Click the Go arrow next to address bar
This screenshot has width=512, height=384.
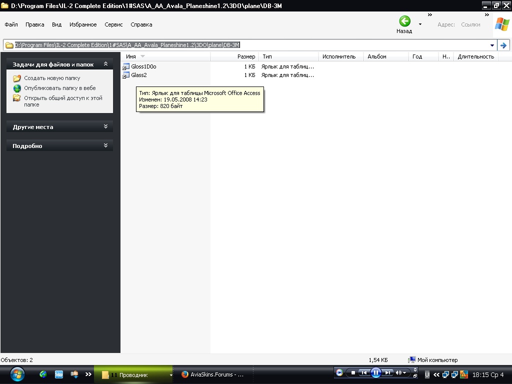(x=503, y=45)
